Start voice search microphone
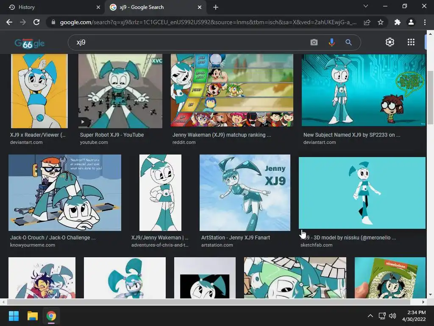Image resolution: width=434 pixels, height=326 pixels. point(331,42)
